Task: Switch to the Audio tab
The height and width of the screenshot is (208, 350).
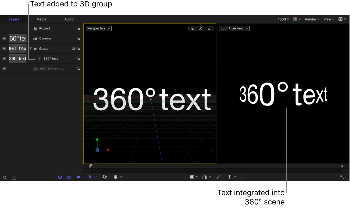Action: coord(69,19)
